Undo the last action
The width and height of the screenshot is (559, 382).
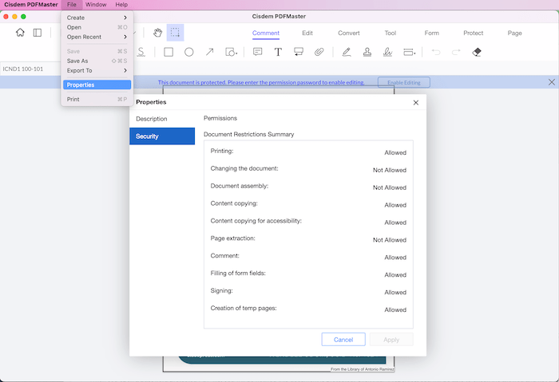pyautogui.click(x=436, y=52)
